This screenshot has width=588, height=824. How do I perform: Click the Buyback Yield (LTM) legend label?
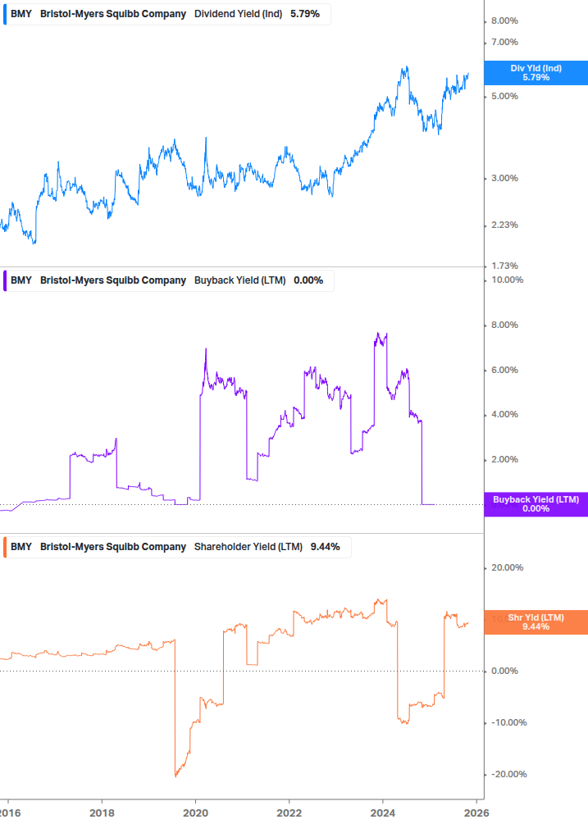[x=239, y=280]
